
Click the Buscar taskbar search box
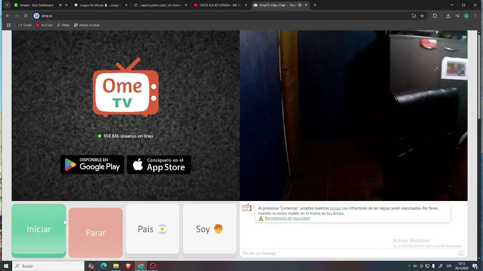(48, 266)
